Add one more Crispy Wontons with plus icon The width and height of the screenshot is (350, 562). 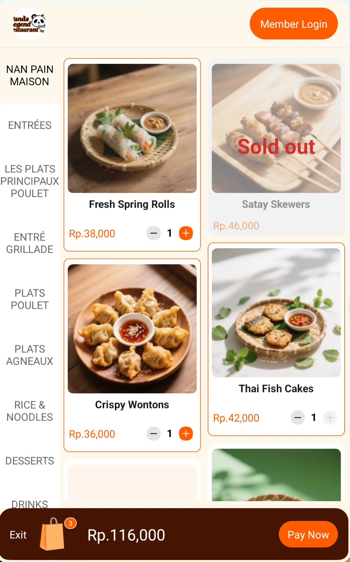point(186,434)
